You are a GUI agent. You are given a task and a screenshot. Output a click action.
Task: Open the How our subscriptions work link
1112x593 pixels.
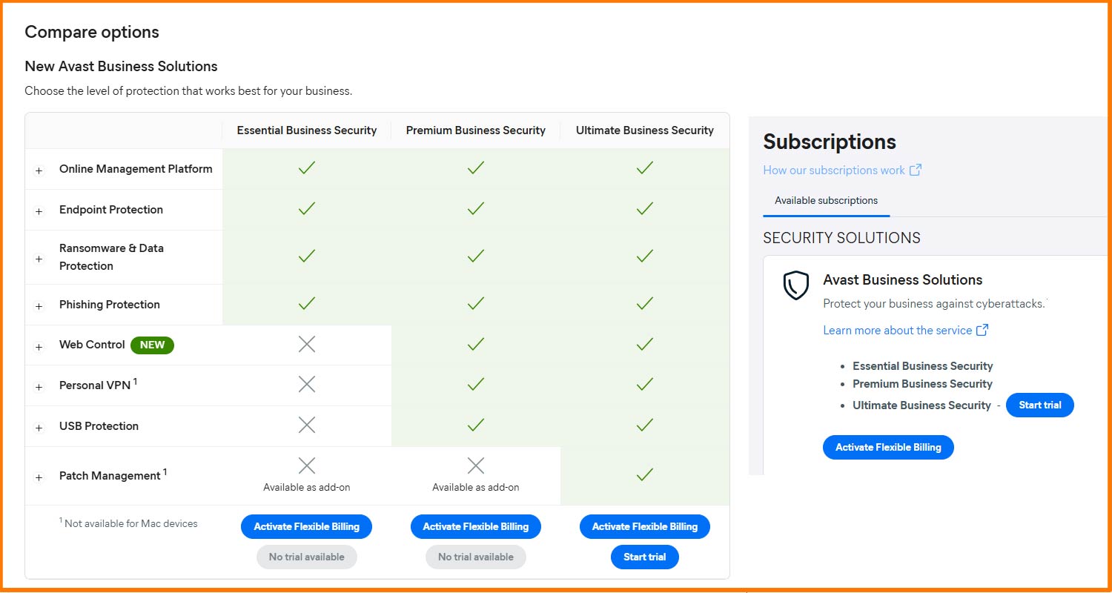pos(833,170)
